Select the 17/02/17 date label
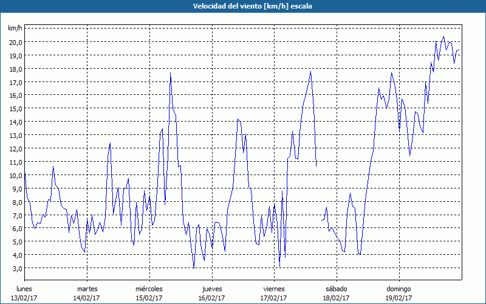 coord(274,298)
